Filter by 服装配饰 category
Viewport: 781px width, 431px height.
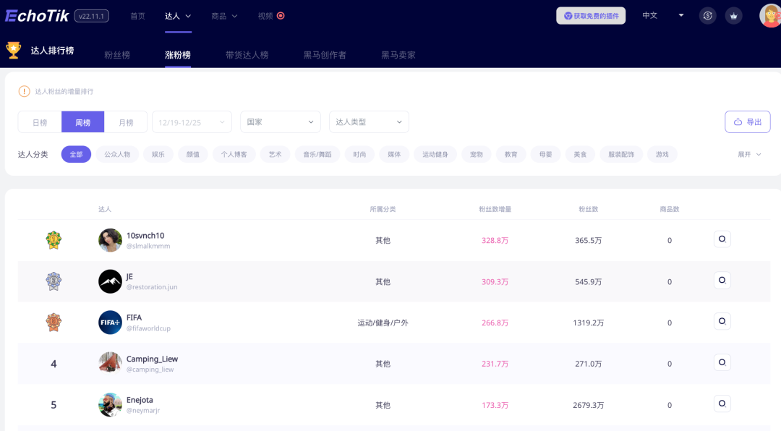pos(621,155)
